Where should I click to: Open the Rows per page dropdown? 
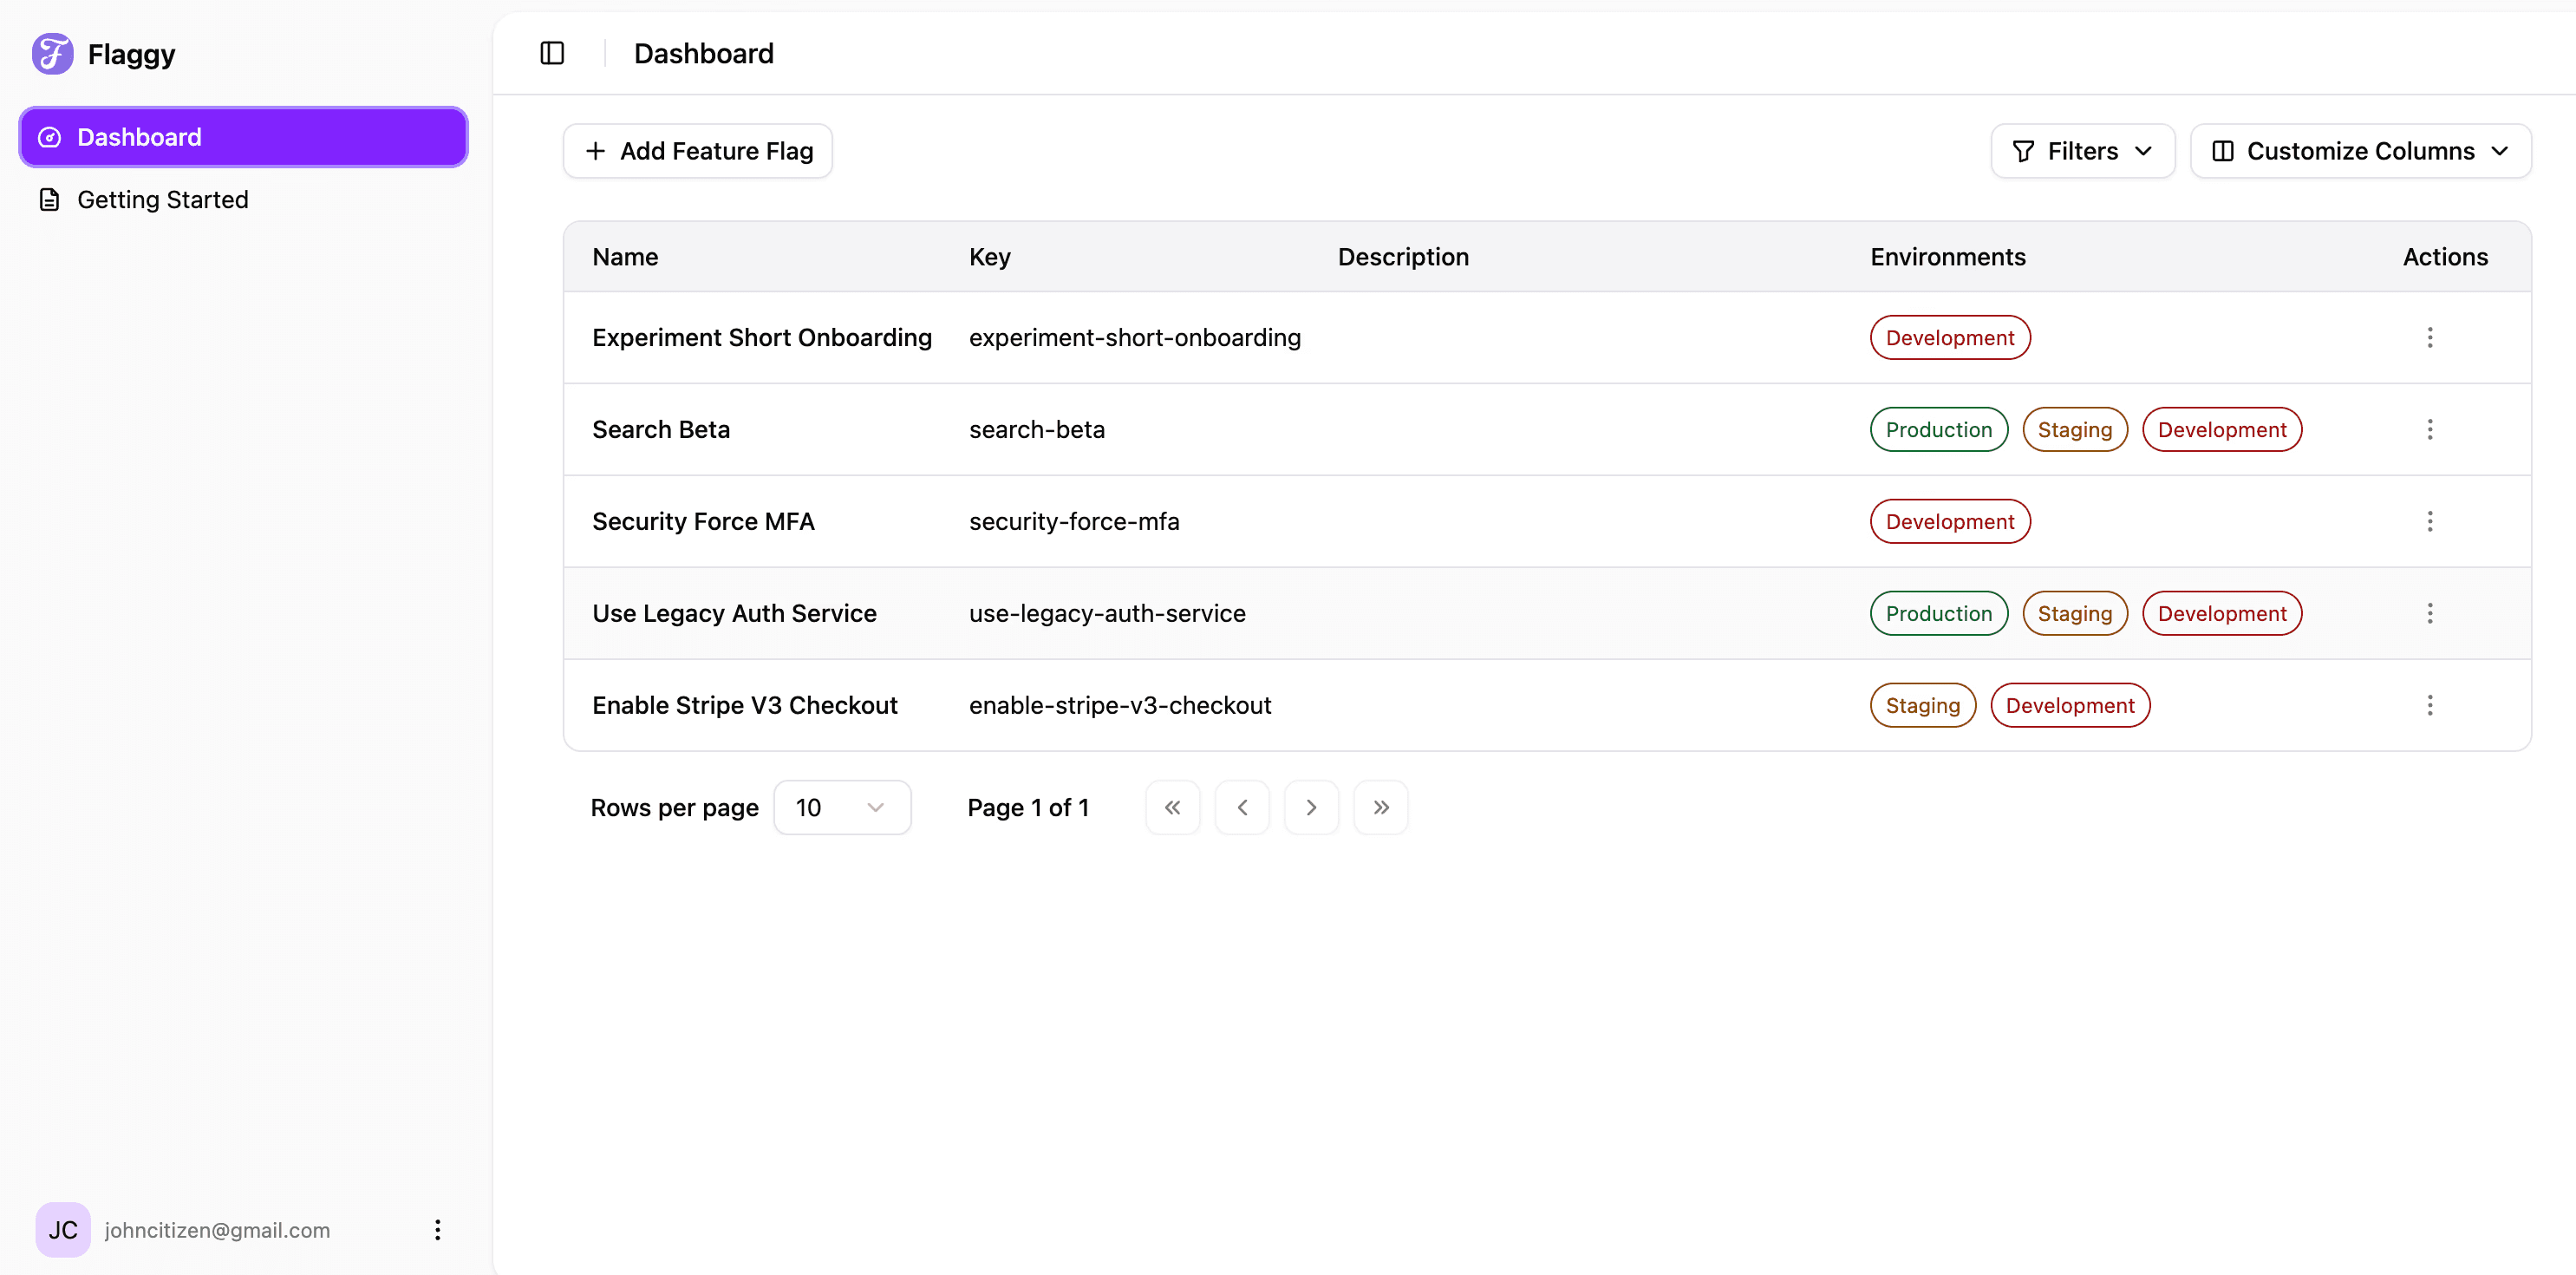pos(842,807)
